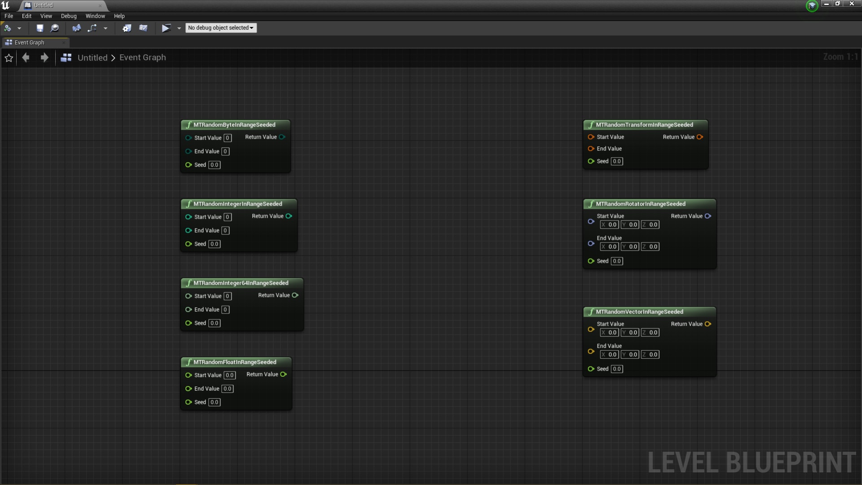Select the Start Value pin on MTRandomRotatorInRangeSeeded
The height and width of the screenshot is (485, 862).
coord(590,221)
